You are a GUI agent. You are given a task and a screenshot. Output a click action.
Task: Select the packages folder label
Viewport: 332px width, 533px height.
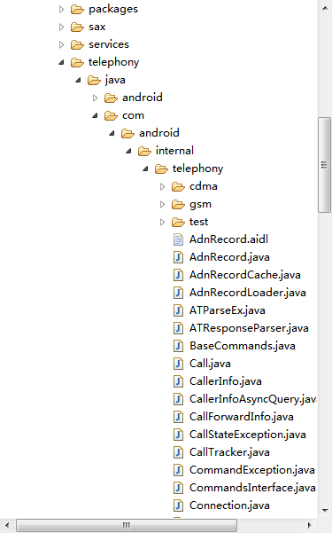click(113, 10)
